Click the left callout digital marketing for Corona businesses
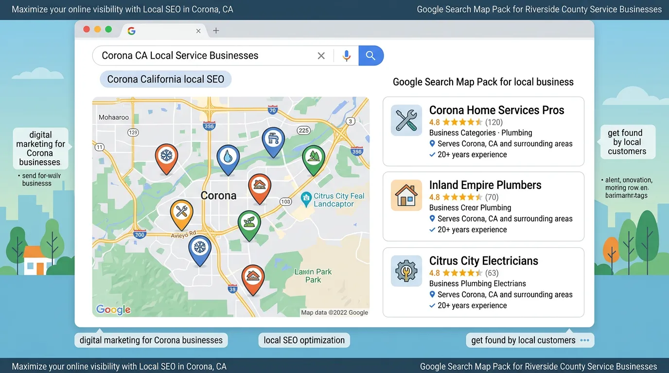This screenshot has height=373, width=669. pos(40,149)
